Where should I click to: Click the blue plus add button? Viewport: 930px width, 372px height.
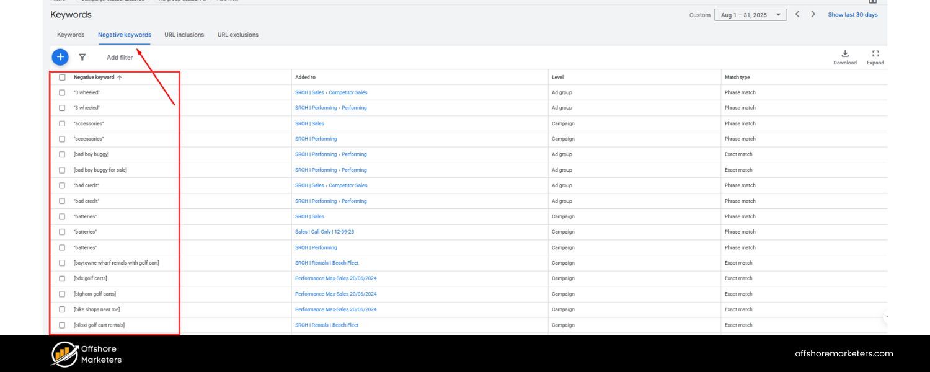[60, 57]
